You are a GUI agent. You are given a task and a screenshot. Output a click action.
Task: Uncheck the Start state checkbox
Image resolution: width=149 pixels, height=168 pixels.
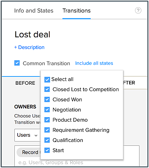(47, 150)
